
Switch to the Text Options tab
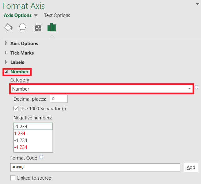[57, 15]
